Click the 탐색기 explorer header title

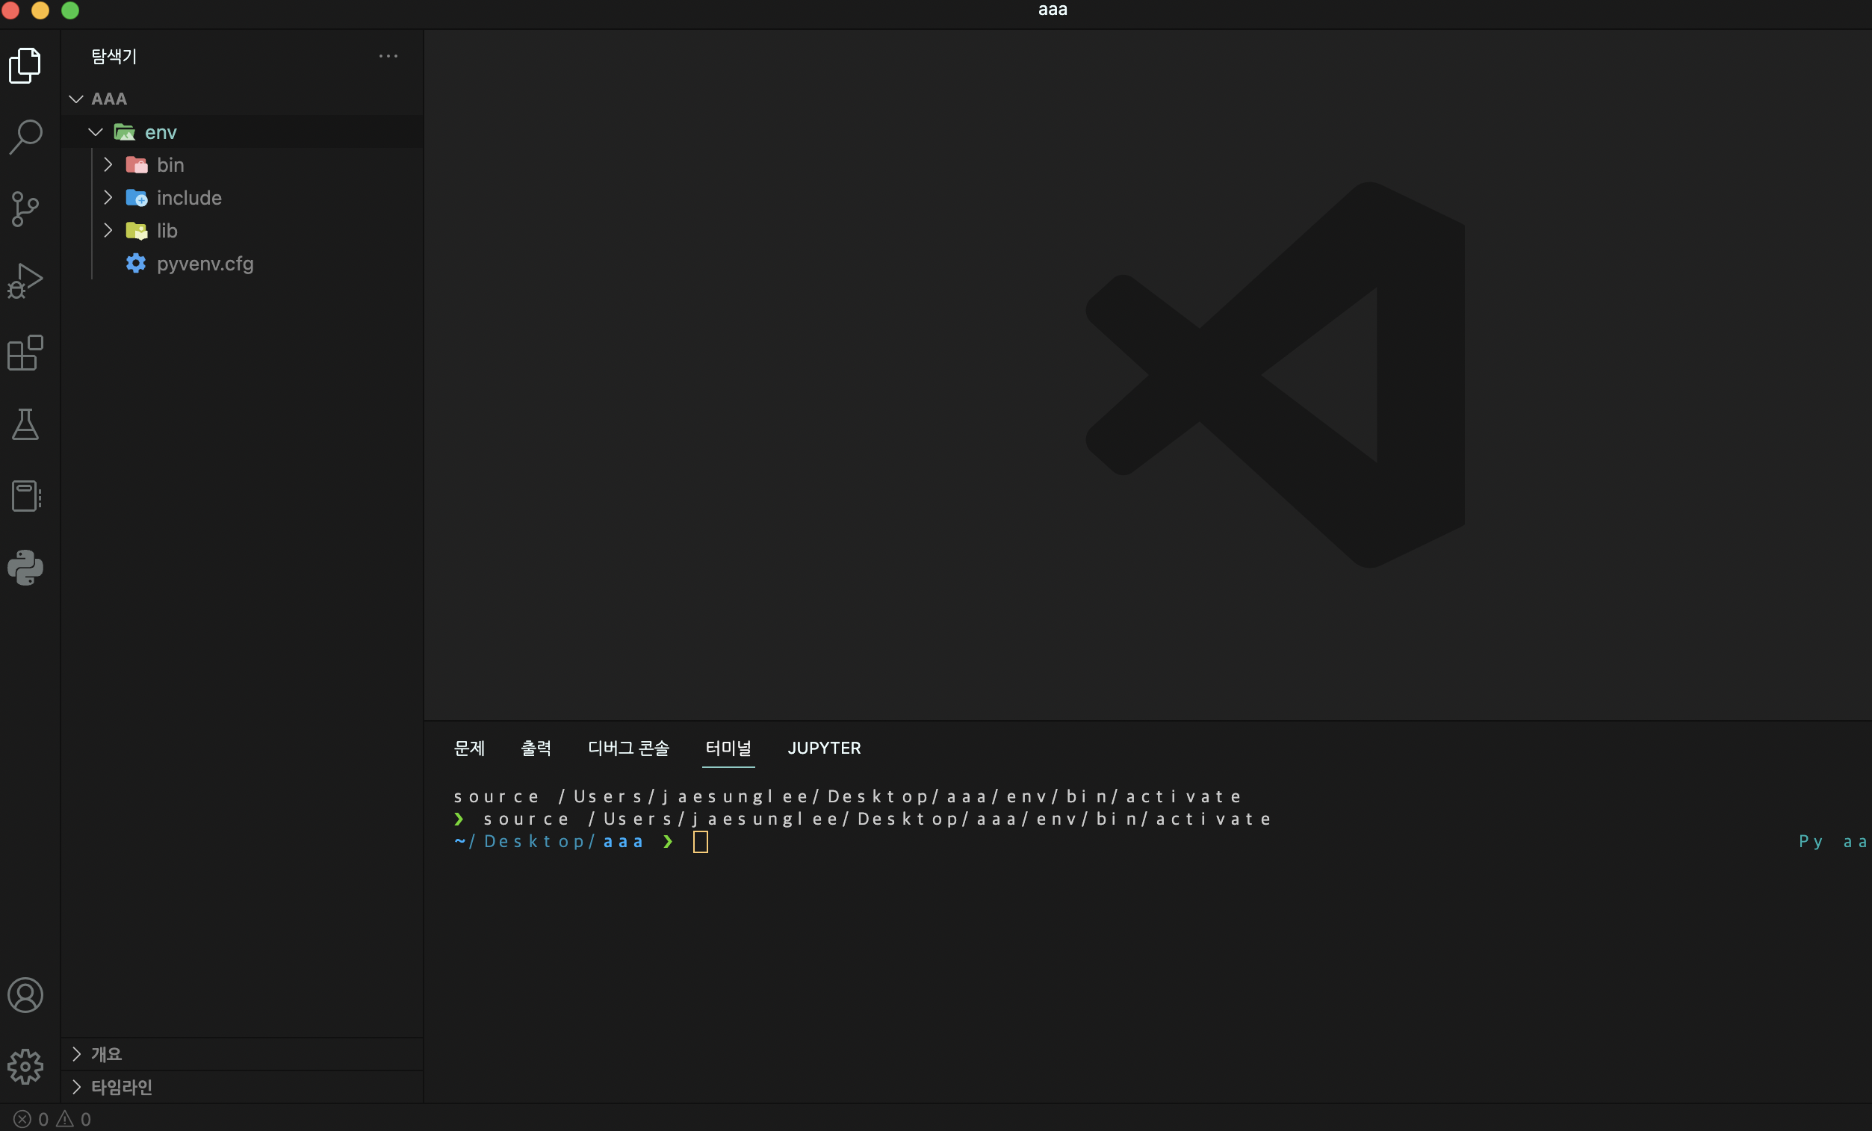pos(114,56)
